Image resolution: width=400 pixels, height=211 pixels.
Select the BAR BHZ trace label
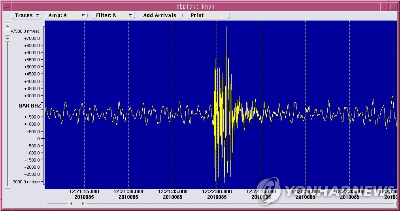point(30,106)
